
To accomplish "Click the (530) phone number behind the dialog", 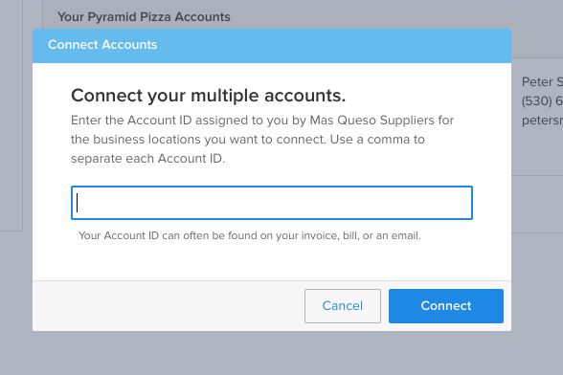I will tap(542, 100).
